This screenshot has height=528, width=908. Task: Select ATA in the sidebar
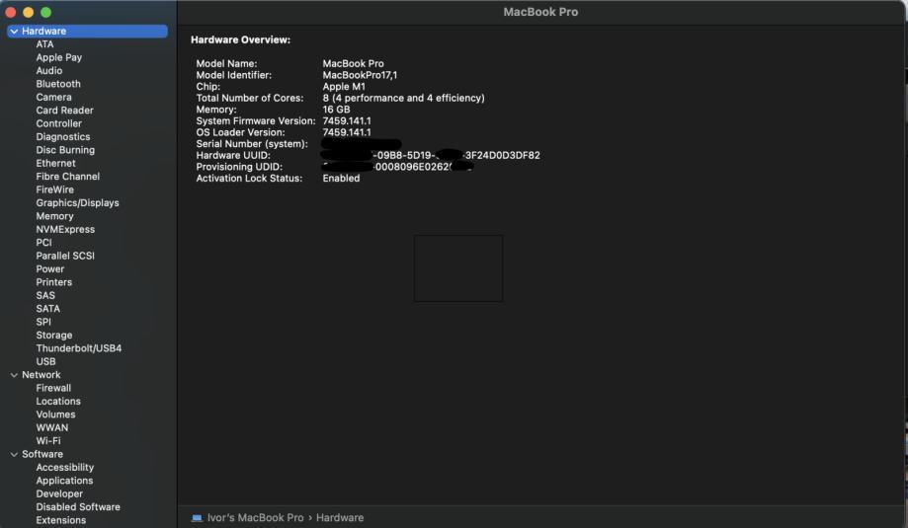pos(44,44)
